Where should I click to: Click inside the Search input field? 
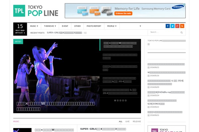(x=164, y=32)
